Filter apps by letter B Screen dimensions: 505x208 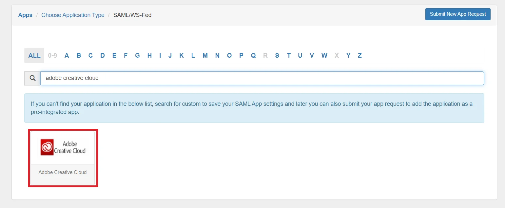[x=79, y=55]
